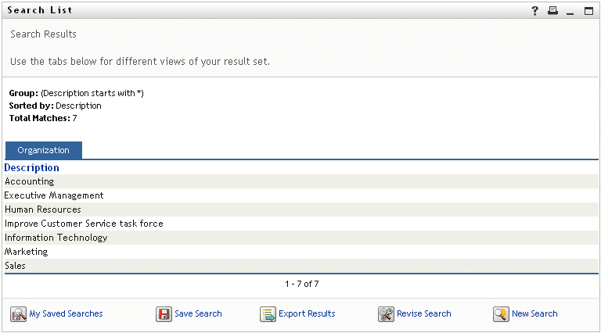Click the Save Search floppy disk icon
Screen dimensions: 601x333
tap(164, 314)
